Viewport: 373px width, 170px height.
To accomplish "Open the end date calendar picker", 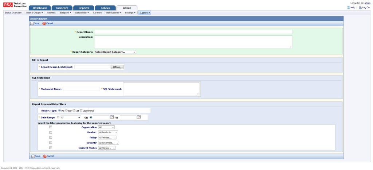I will pos(138,117).
